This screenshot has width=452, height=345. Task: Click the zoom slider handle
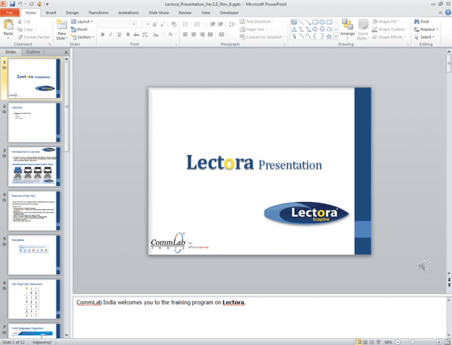tap(413, 342)
